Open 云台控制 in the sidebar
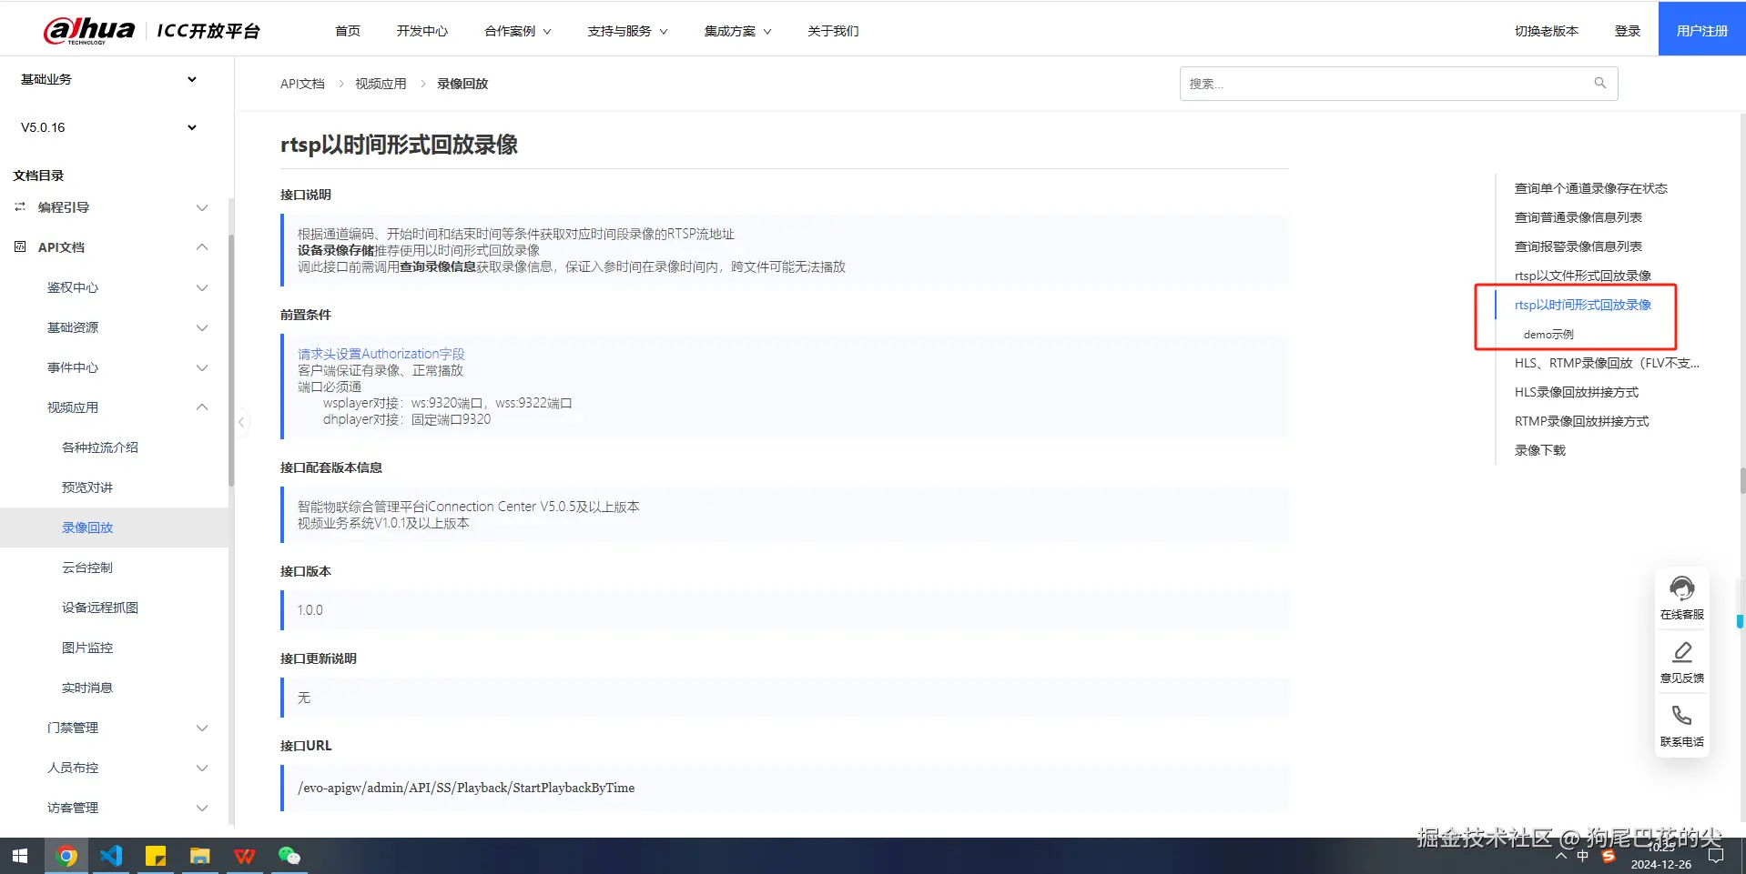 click(87, 568)
